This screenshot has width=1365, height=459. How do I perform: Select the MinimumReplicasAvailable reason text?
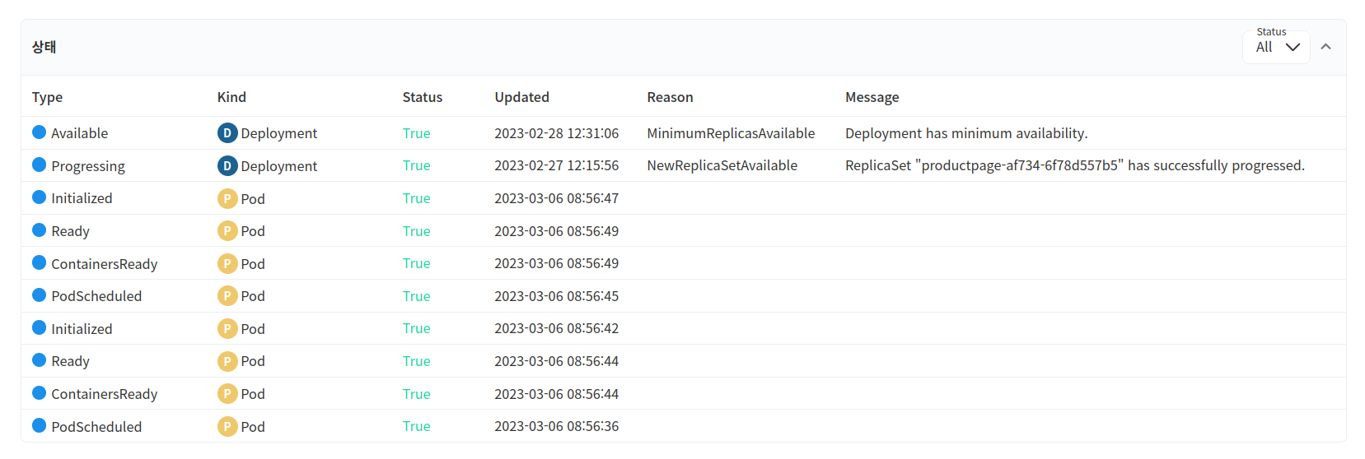pos(731,133)
